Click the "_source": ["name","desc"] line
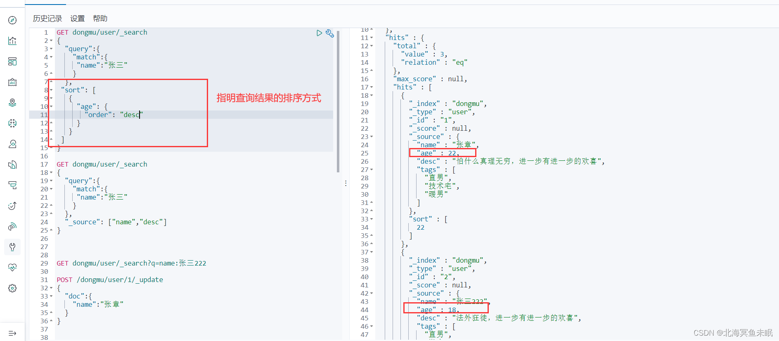 (116, 222)
